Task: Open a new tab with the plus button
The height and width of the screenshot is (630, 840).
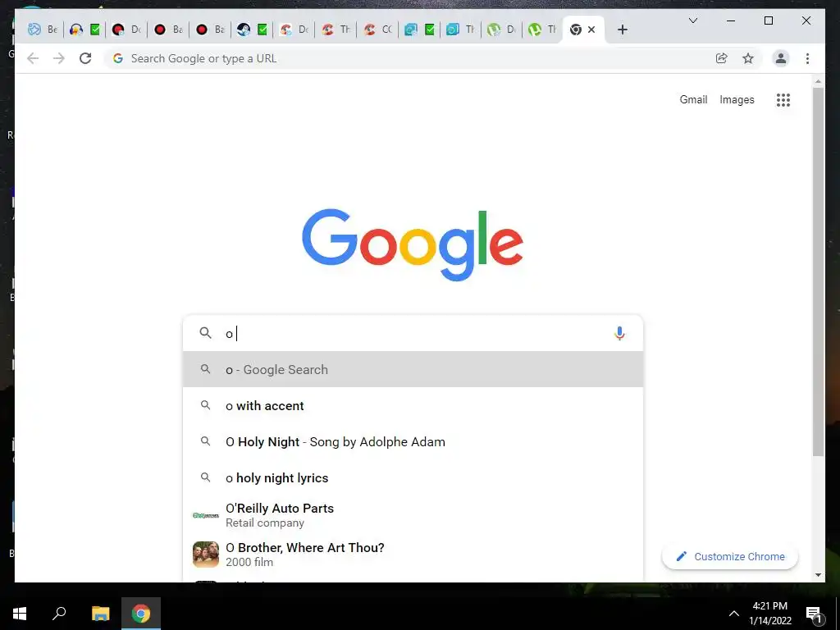Action: click(622, 30)
